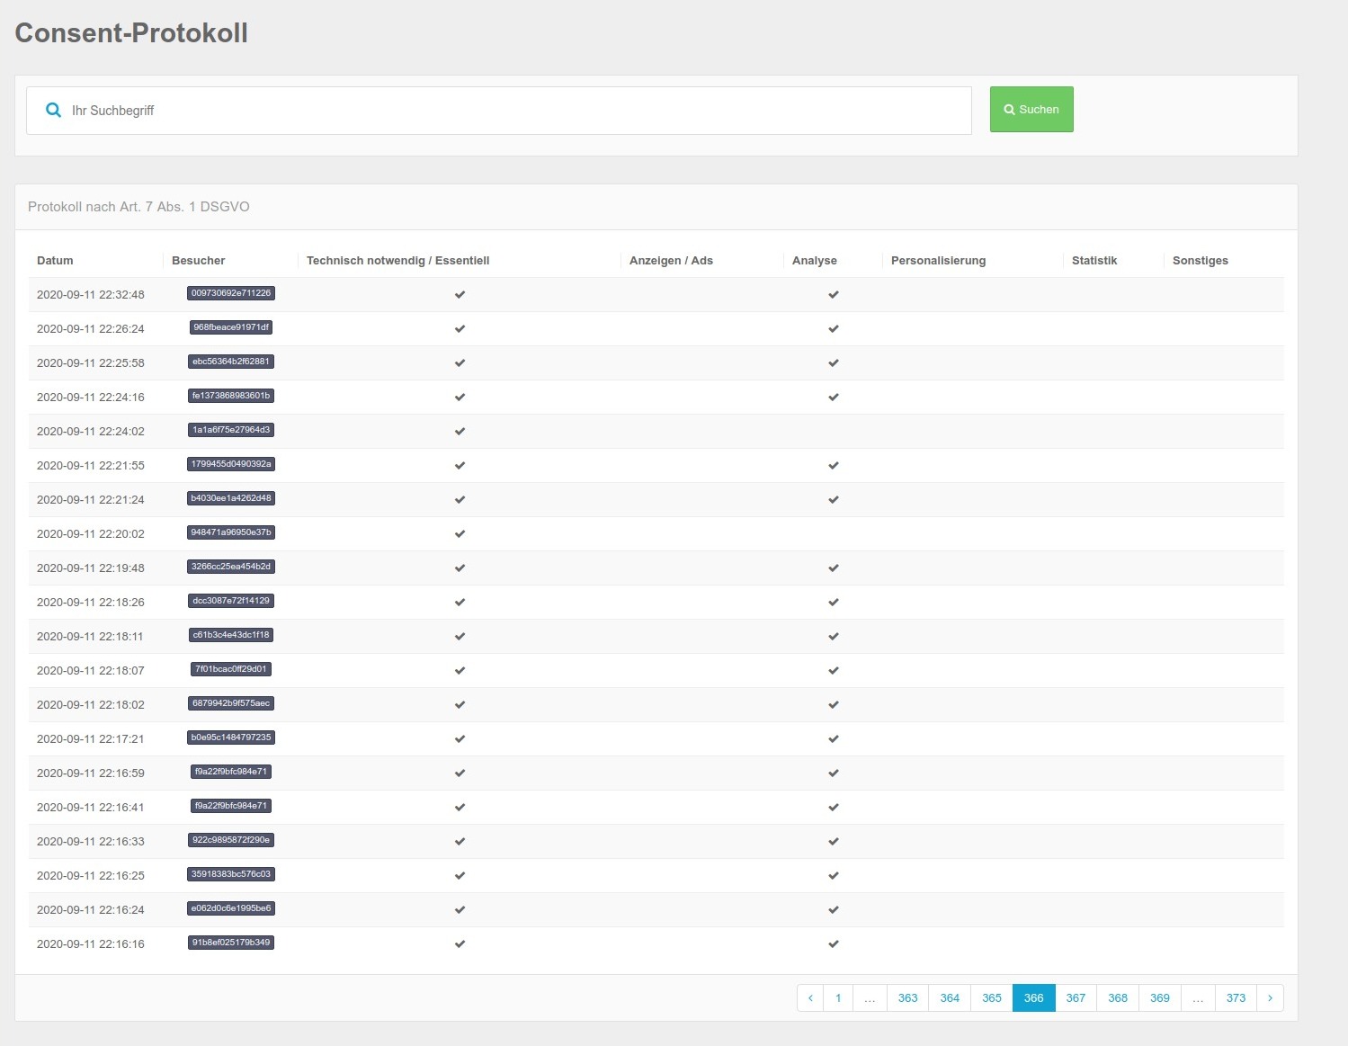1348x1046 pixels.
Task: Click the magnifier icon in the search field
Action: (x=54, y=111)
